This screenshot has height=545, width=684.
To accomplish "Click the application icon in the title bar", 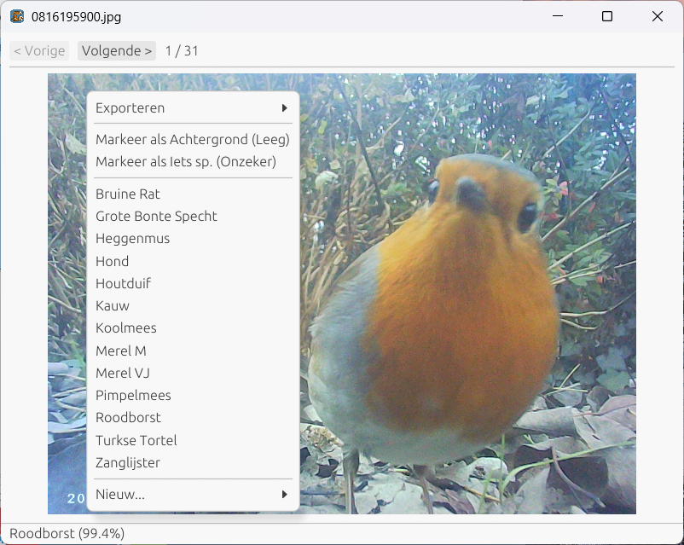I will 14,15.
